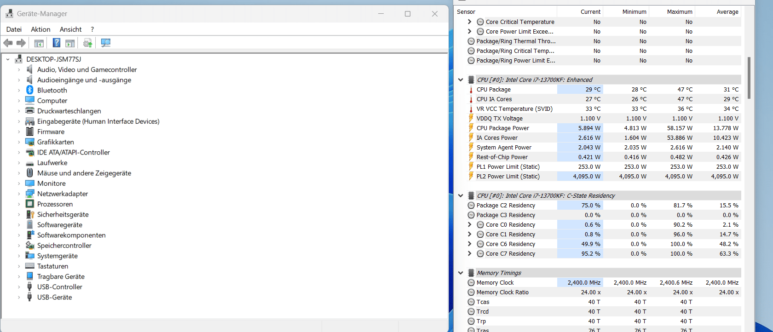Expand the Core C0 Residency row
Image resolution: width=773 pixels, height=332 pixels.
469,224
